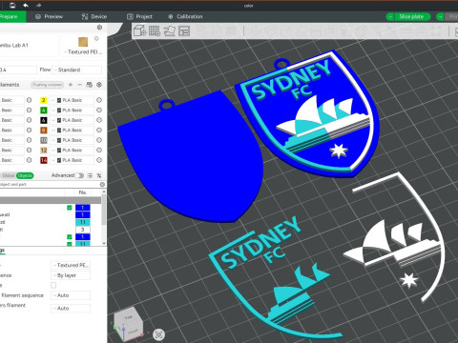The image size is (458, 343).
Task: Toggle the Advanced mode switch
Action: click(80, 175)
